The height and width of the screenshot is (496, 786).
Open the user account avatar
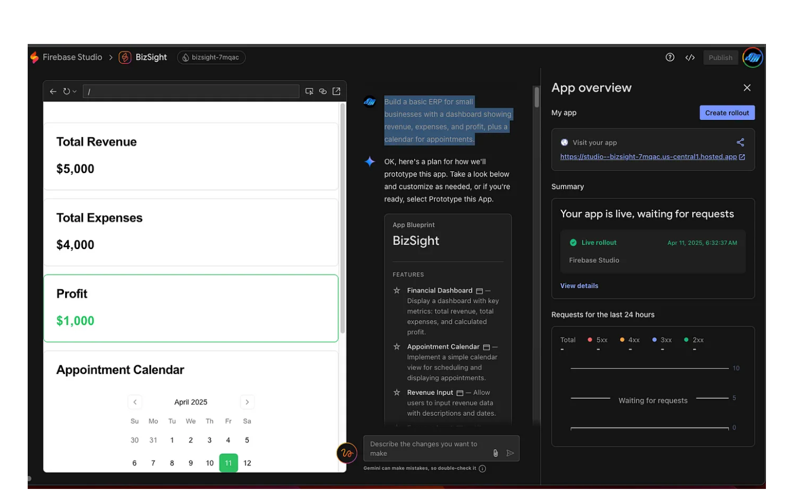point(752,58)
